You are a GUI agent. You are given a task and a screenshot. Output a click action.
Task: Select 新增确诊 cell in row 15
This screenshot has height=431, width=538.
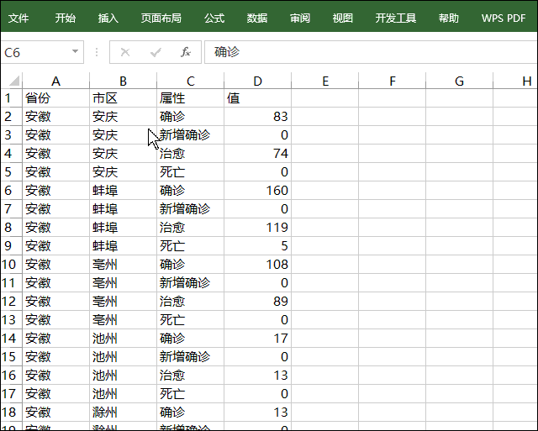pyautogui.click(x=191, y=357)
